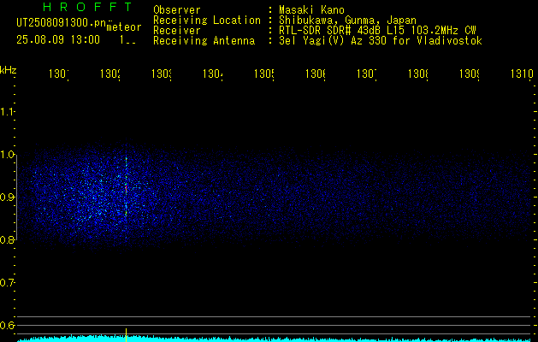538x342 pixels.
Task: Select 'Shibukawa, Gunma, Japan' location text
Action: (347, 21)
